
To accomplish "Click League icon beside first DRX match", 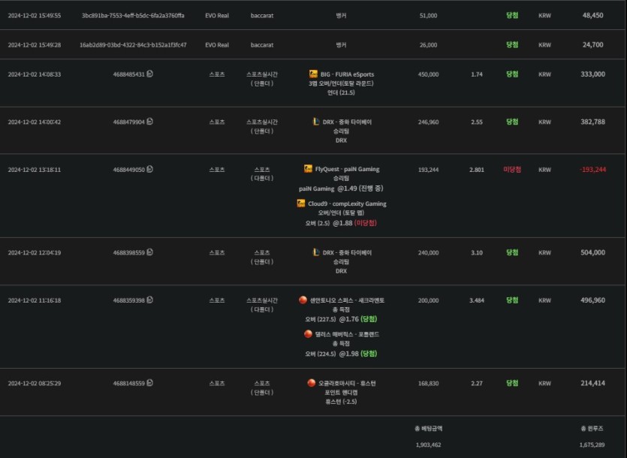I will 316,122.
